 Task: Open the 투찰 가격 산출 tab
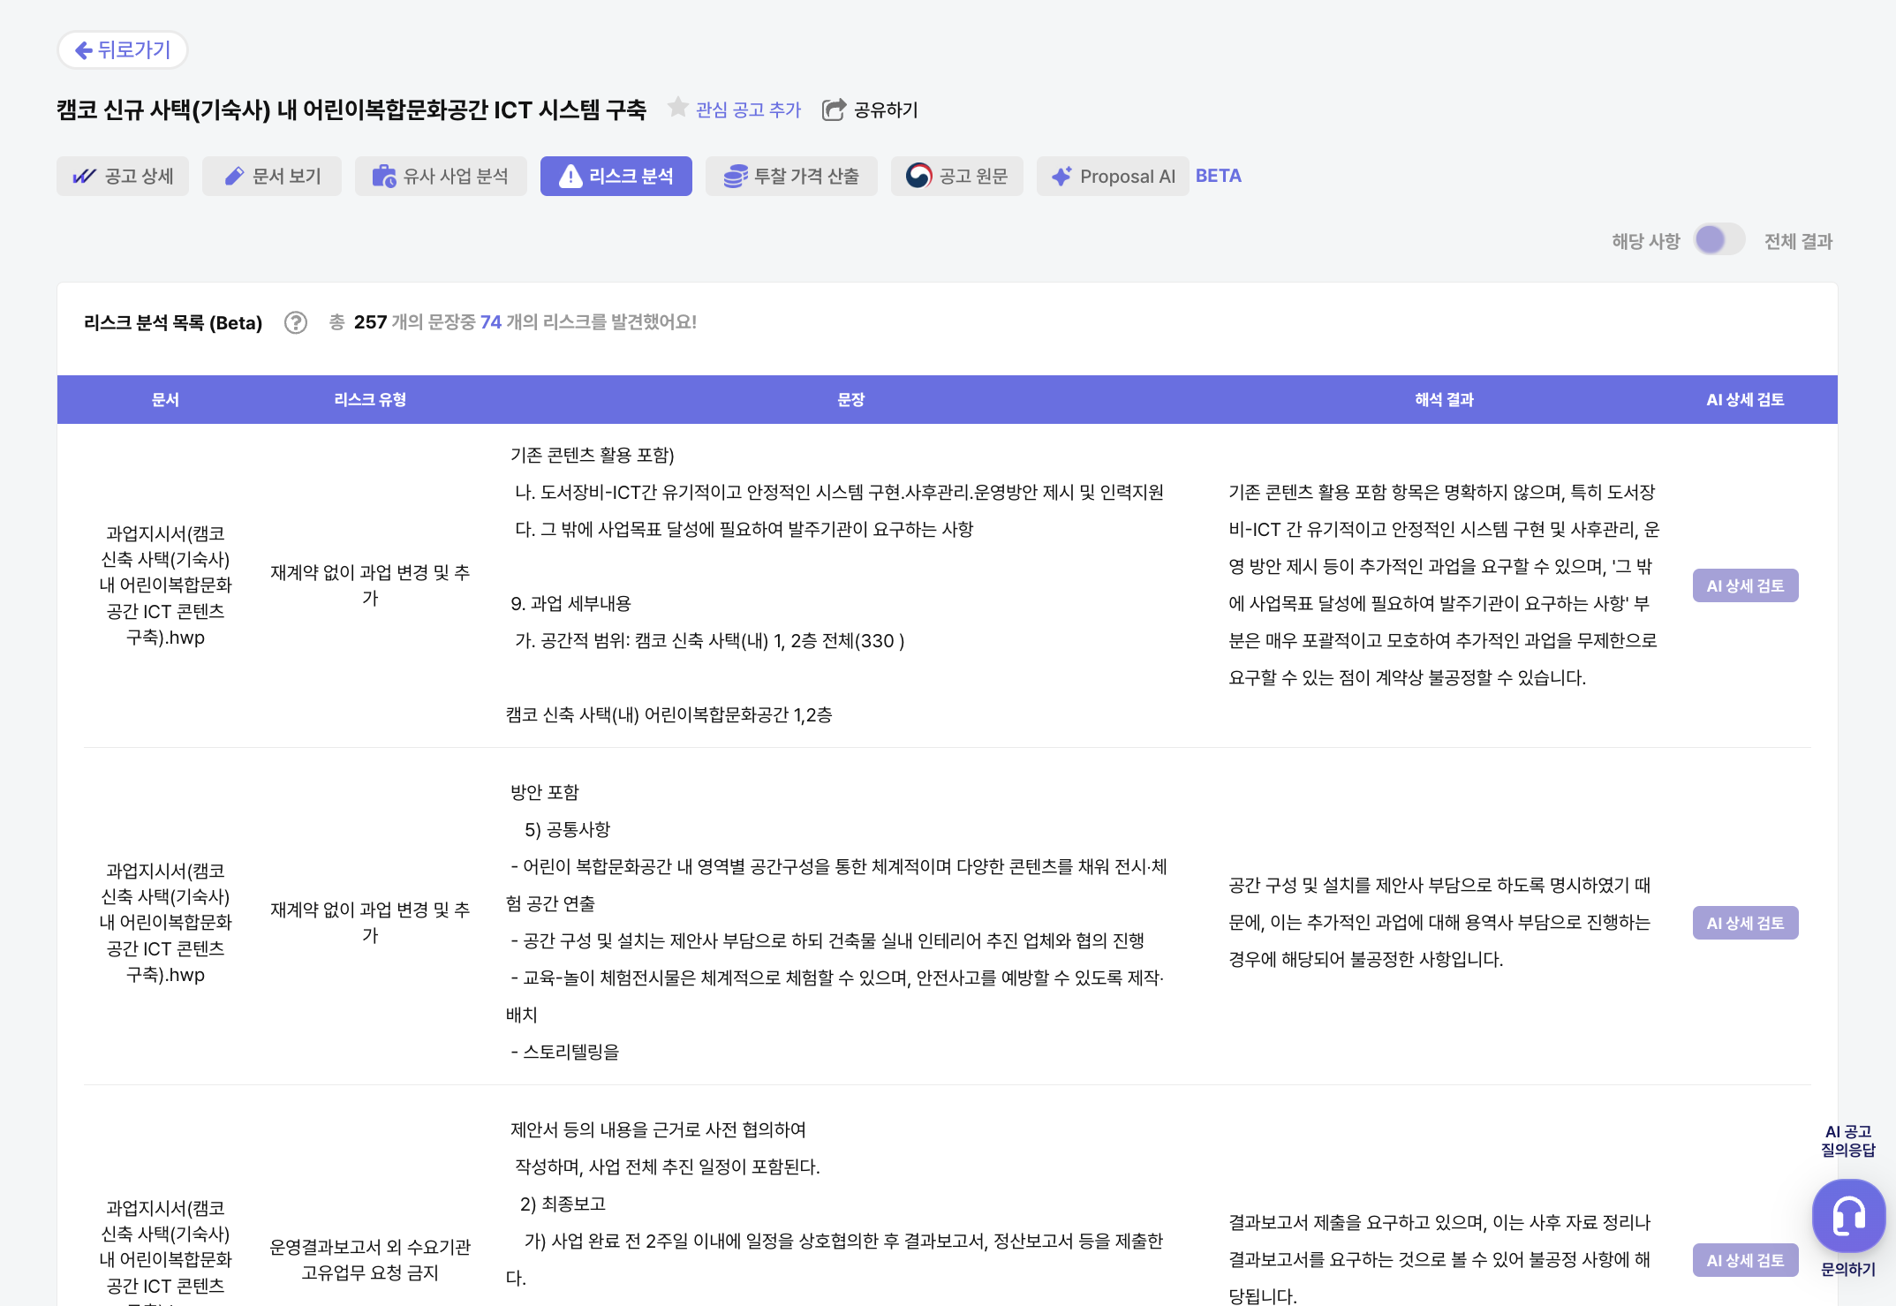click(791, 176)
